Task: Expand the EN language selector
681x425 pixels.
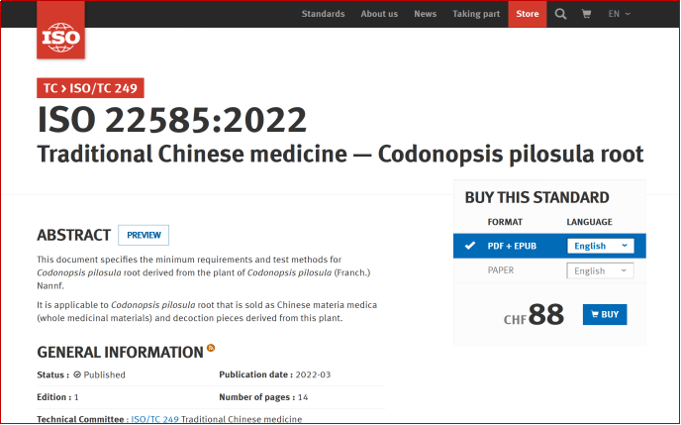Action: pyautogui.click(x=619, y=14)
